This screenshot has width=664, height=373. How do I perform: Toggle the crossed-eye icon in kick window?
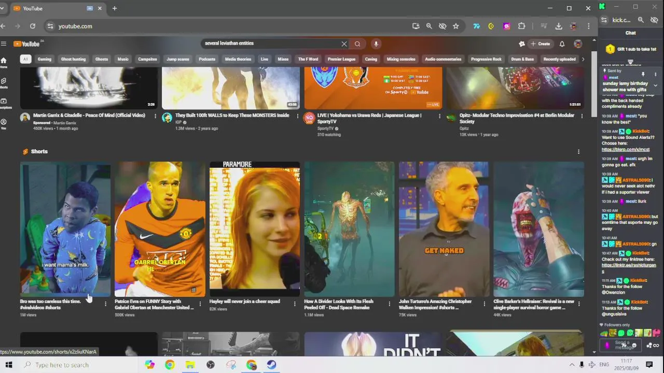[x=654, y=20]
